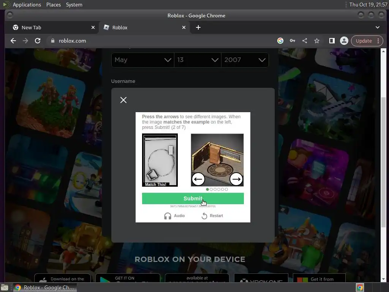Show next captcha image with right arrow
389x292 pixels.
pos(236,179)
